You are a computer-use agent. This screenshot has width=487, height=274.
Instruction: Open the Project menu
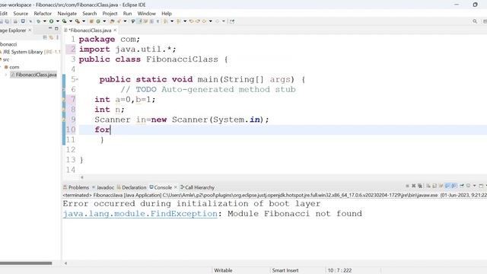[110, 14]
